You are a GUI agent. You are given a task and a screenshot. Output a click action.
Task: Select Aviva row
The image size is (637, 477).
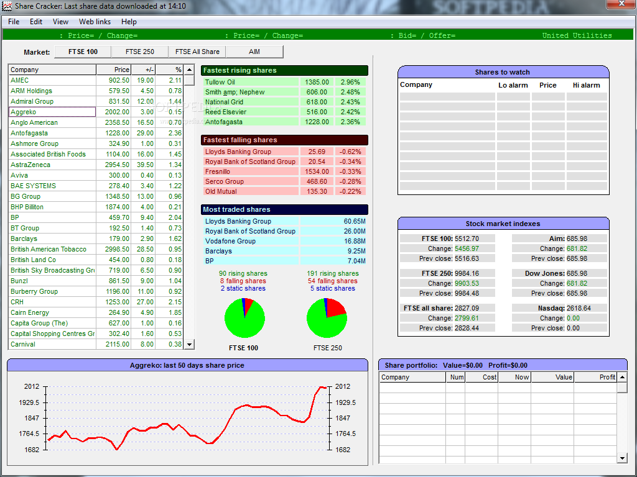[x=96, y=175]
